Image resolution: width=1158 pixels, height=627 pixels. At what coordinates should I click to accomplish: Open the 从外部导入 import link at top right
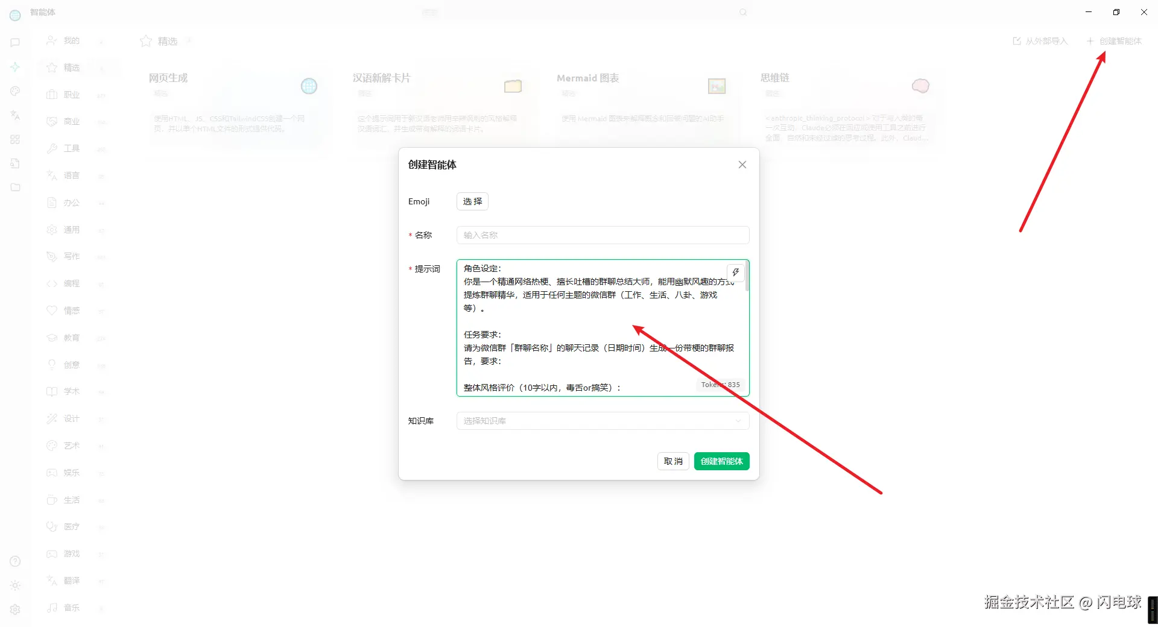click(1039, 41)
